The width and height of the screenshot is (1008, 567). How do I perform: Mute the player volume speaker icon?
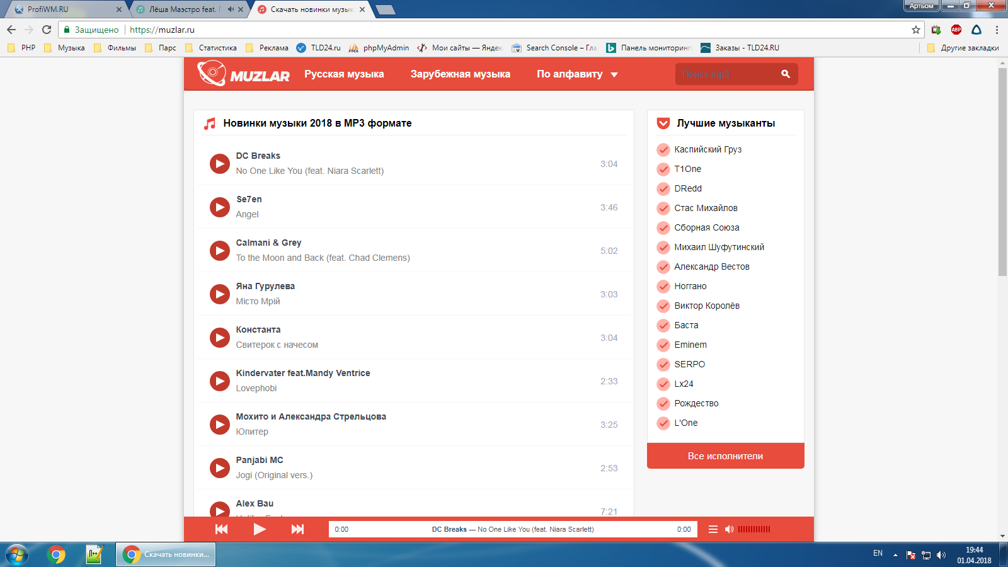(729, 529)
